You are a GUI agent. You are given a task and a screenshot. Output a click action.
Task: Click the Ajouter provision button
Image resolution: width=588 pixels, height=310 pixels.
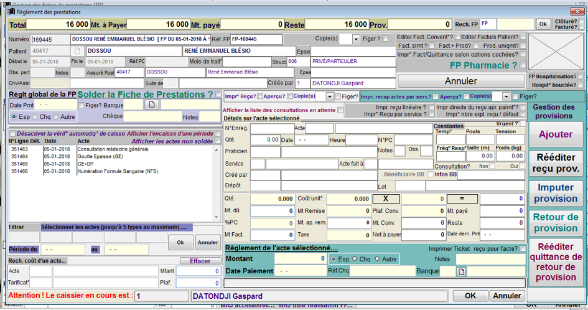pos(556,134)
